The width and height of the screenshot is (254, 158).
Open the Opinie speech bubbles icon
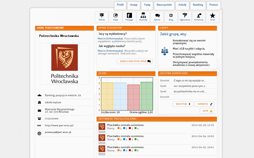point(157,17)
